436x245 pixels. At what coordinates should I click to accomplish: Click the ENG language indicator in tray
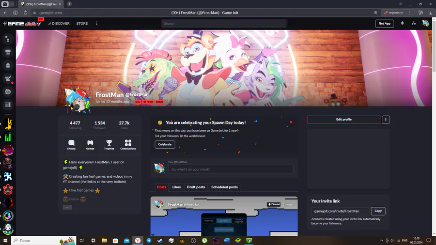(x=405, y=241)
